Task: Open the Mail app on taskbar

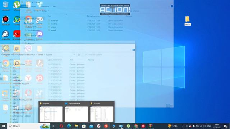Action: click(91, 126)
